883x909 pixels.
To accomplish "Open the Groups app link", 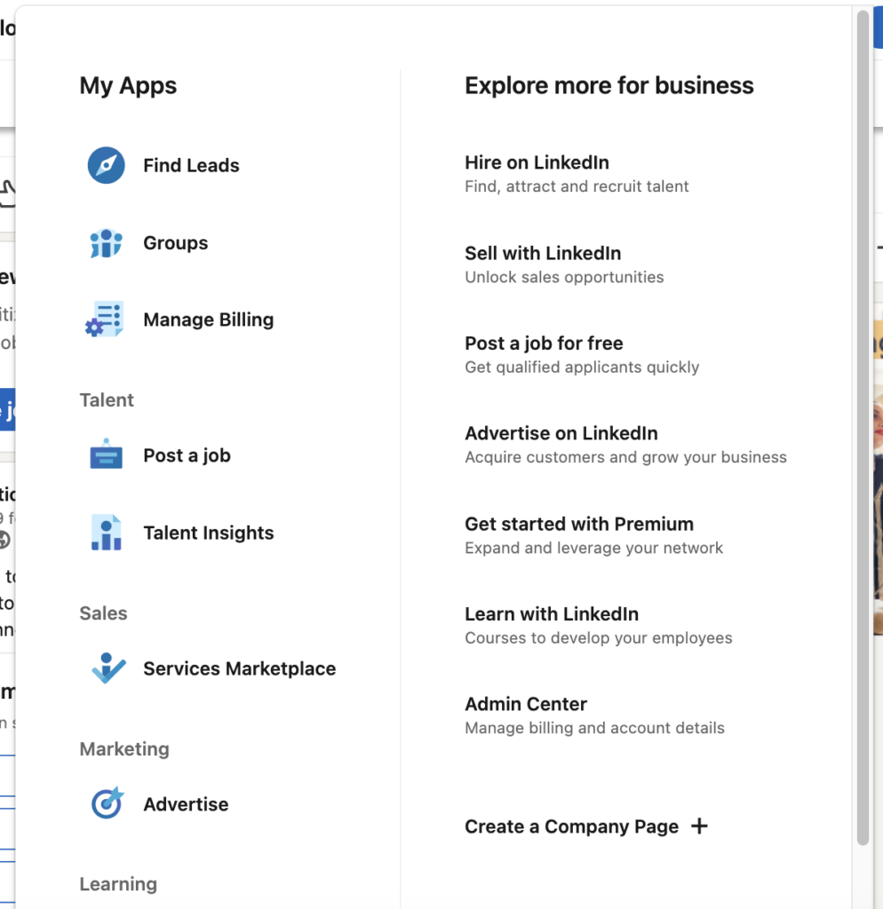I will tap(175, 243).
